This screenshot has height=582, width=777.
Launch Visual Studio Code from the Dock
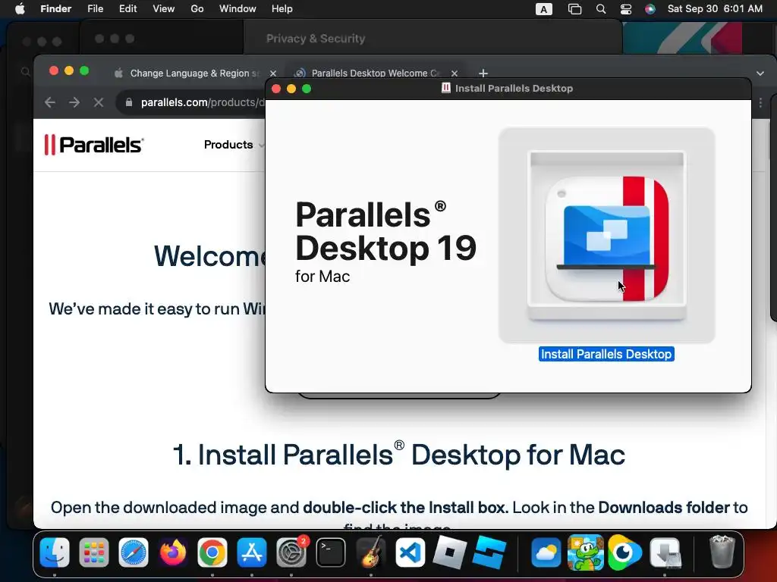click(410, 552)
